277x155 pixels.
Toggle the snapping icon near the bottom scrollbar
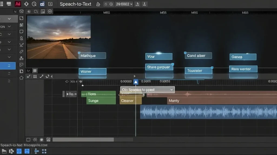click(x=35, y=140)
